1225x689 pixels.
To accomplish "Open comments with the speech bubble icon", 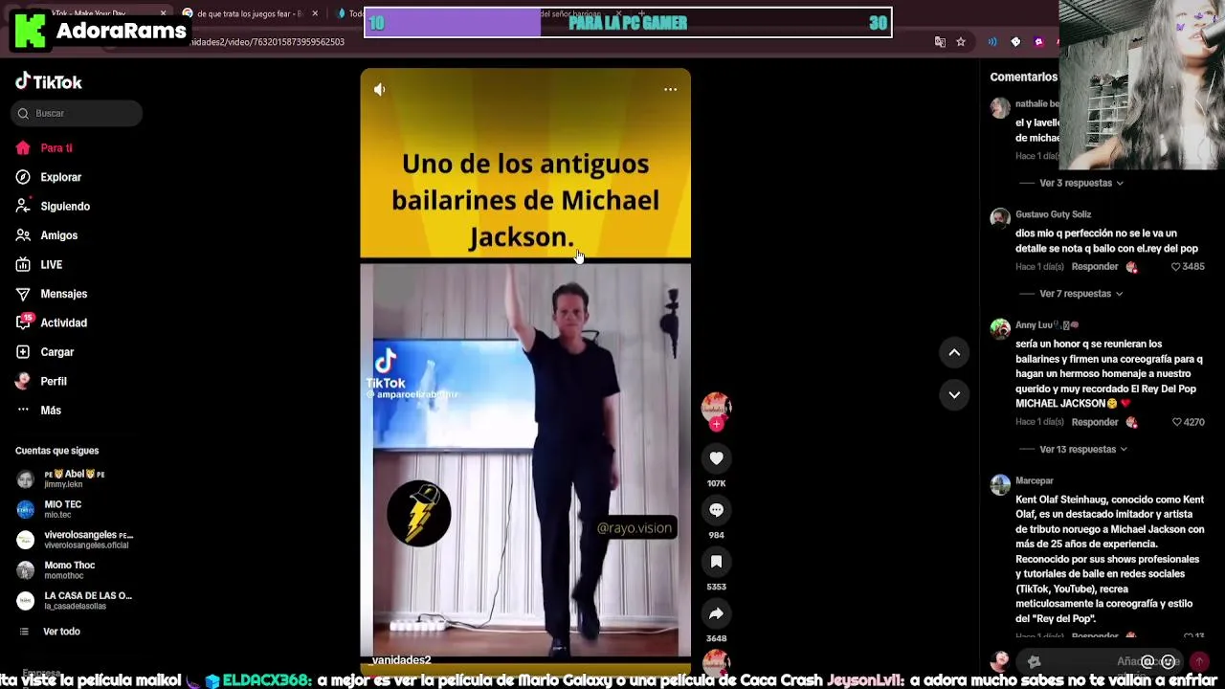I will click(x=716, y=510).
